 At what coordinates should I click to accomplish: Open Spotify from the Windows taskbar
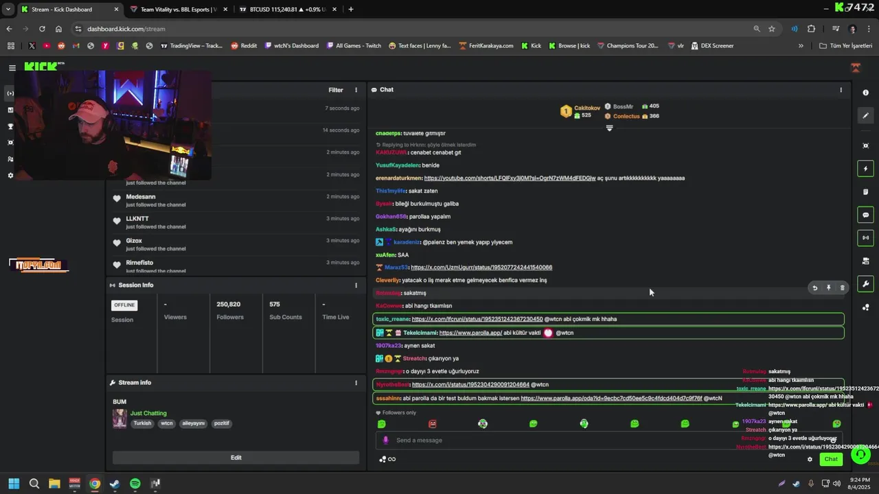[135, 484]
